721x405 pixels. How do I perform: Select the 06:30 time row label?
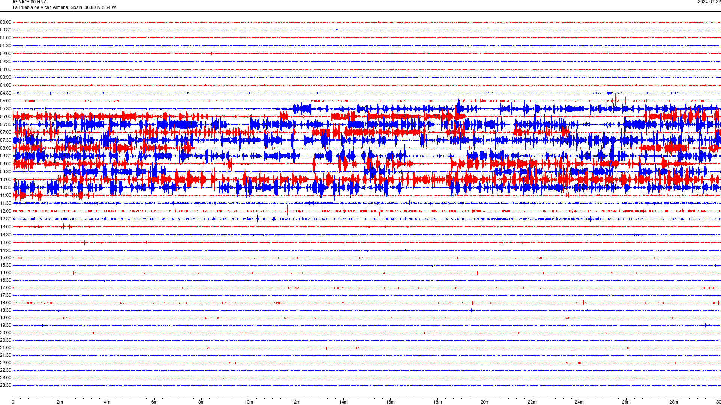click(x=6, y=124)
